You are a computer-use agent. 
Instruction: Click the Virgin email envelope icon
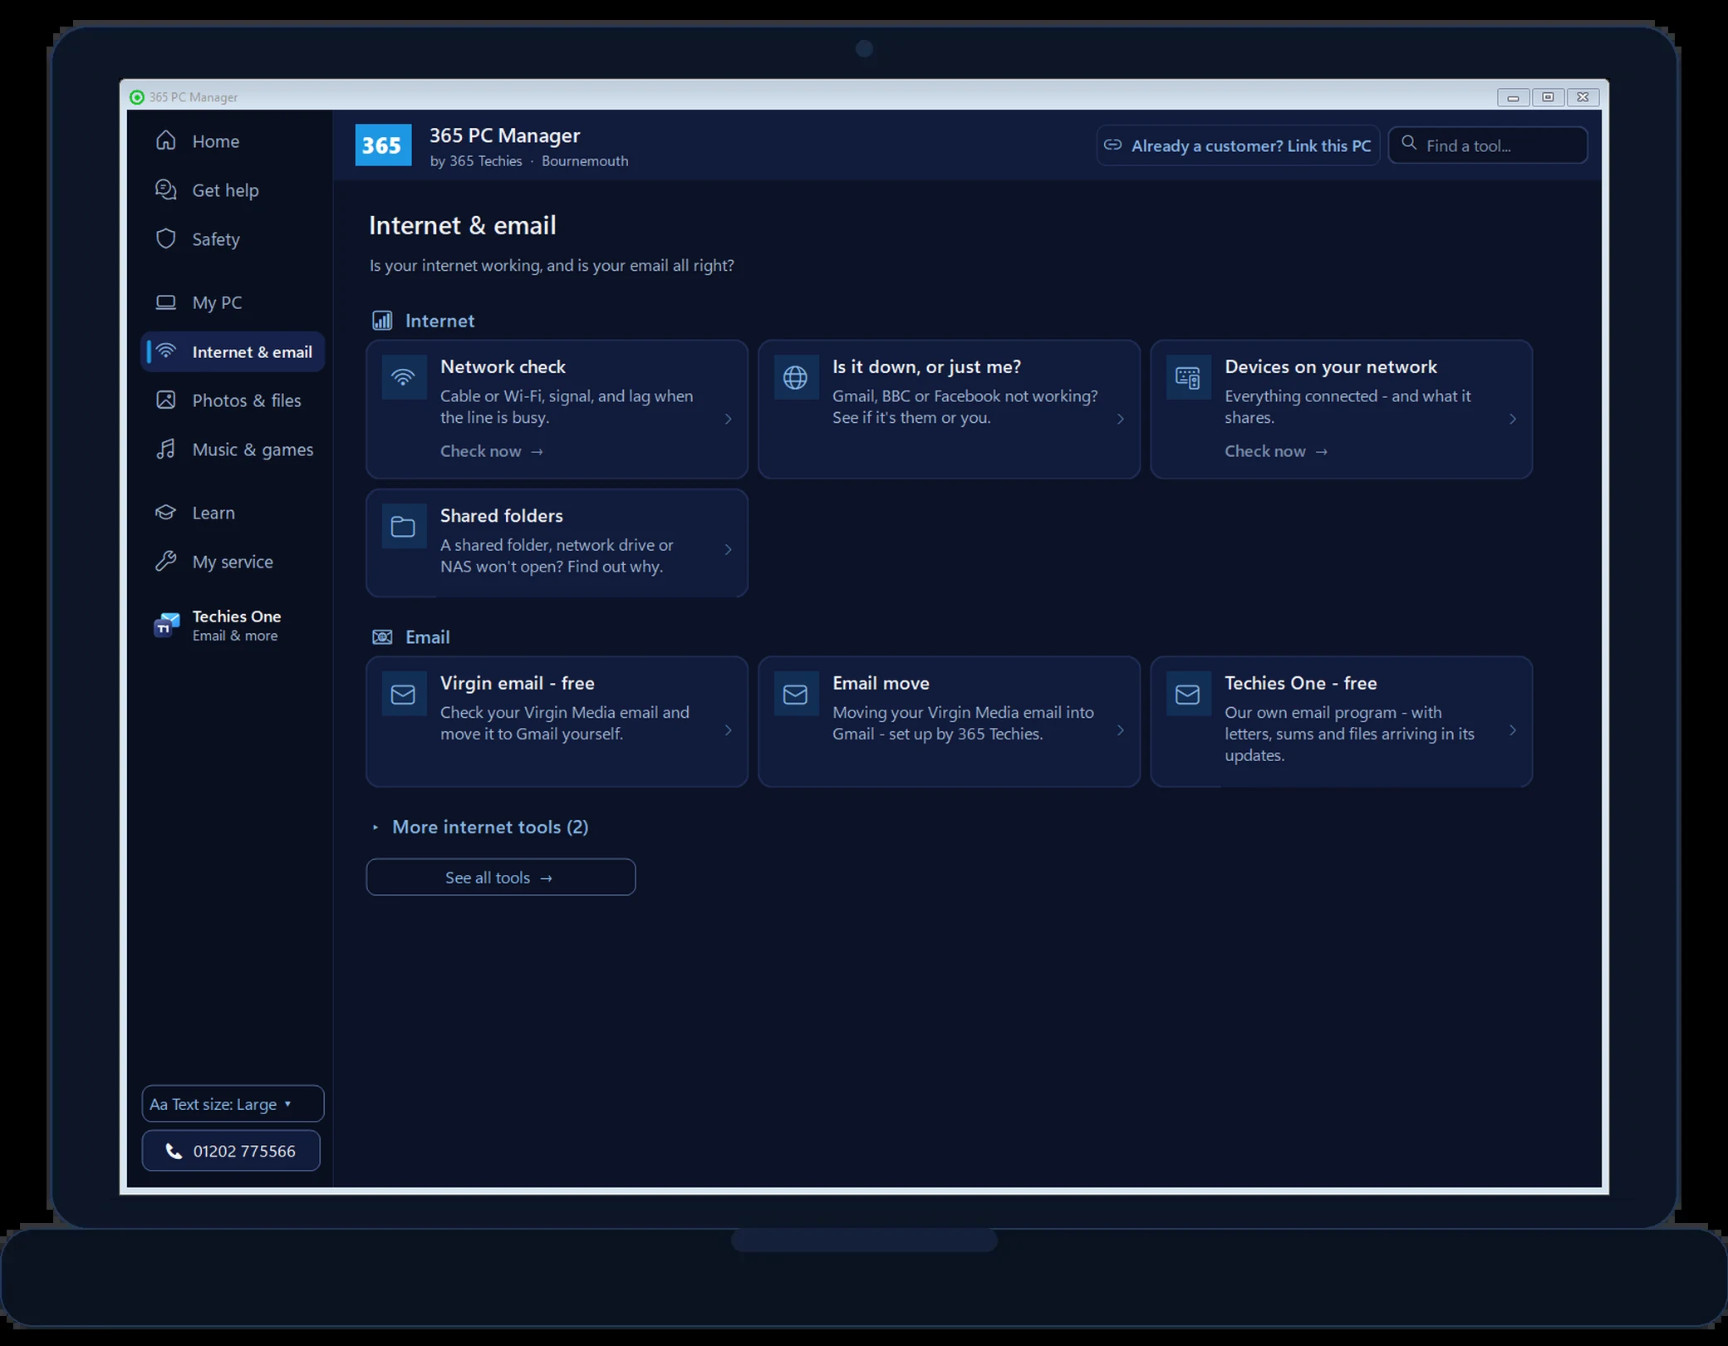click(404, 694)
